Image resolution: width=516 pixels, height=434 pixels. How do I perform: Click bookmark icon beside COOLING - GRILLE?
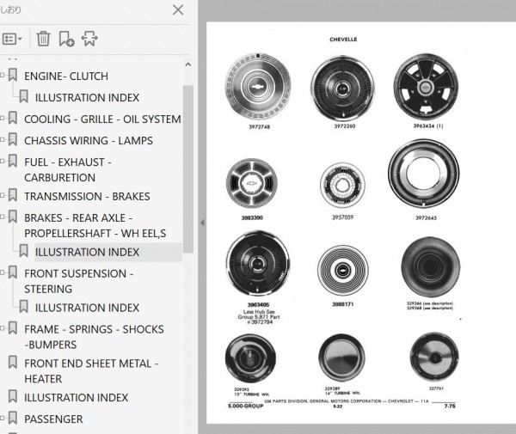13,118
